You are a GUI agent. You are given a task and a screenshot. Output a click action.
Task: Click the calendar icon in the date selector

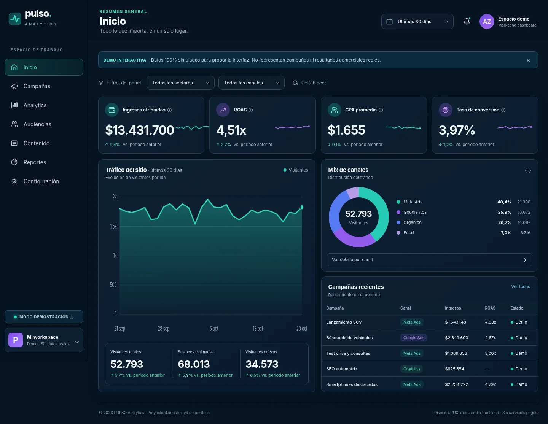[x=389, y=22]
